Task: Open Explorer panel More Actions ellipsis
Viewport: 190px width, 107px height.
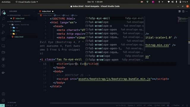Action: tap(34, 11)
